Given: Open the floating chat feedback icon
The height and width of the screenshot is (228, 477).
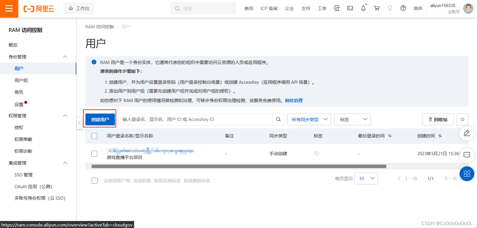Looking at the screenshot, I should pos(467,155).
